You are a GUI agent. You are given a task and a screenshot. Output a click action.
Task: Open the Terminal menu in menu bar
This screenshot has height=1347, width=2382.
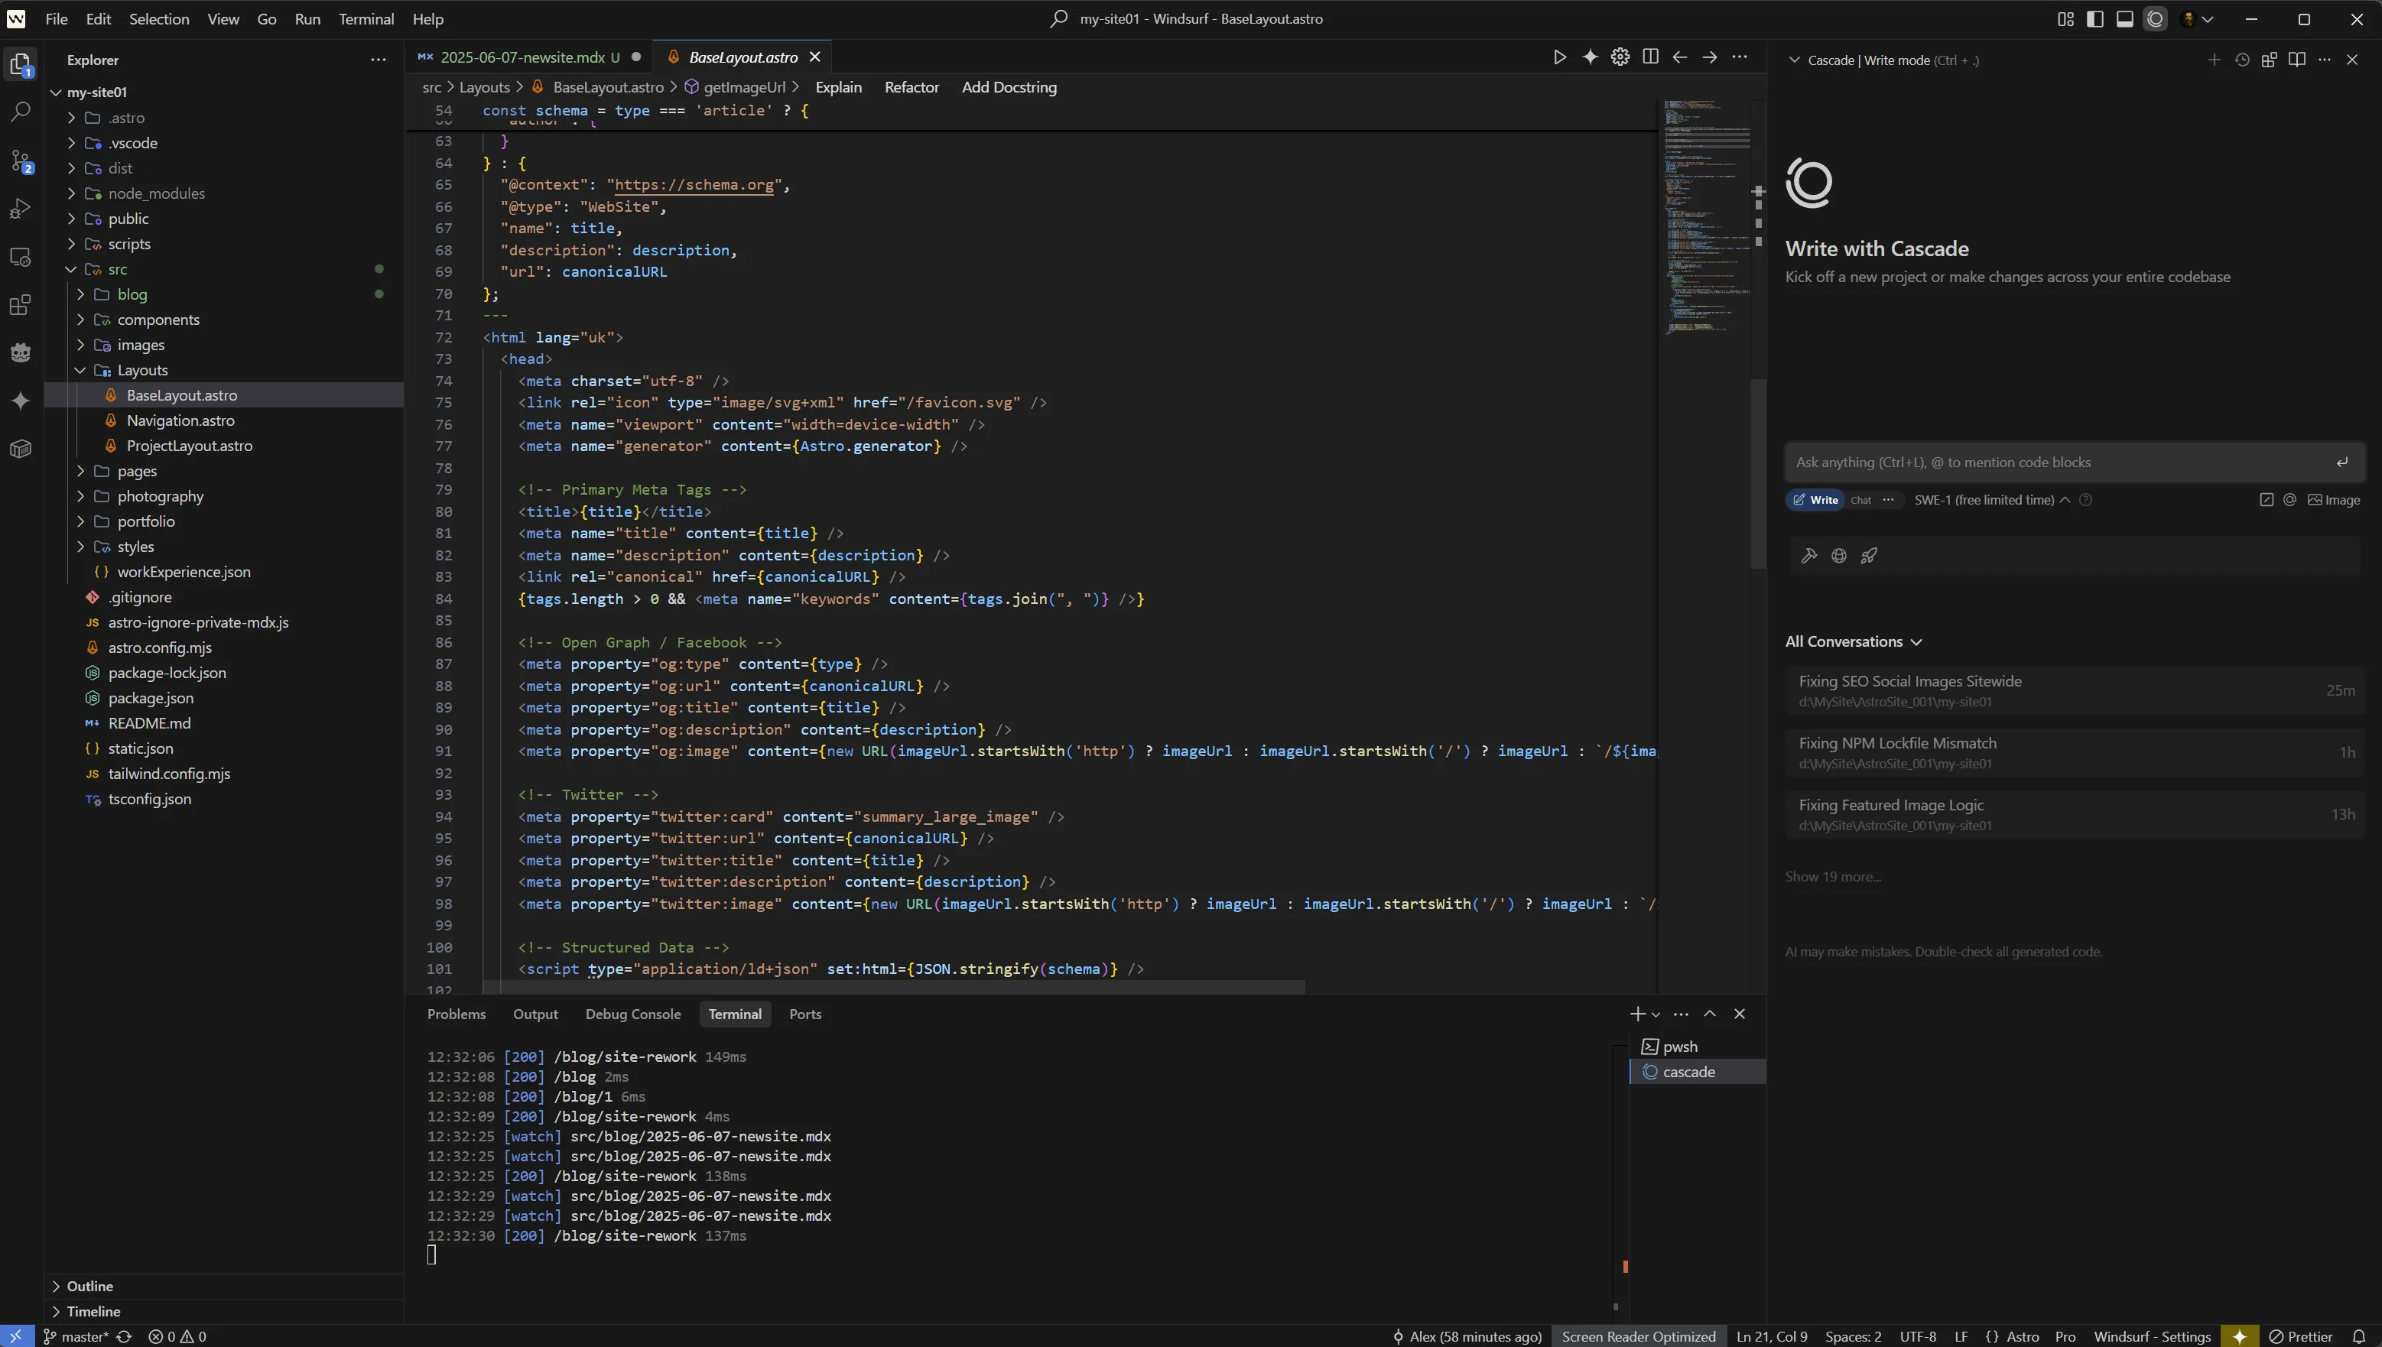tap(366, 18)
